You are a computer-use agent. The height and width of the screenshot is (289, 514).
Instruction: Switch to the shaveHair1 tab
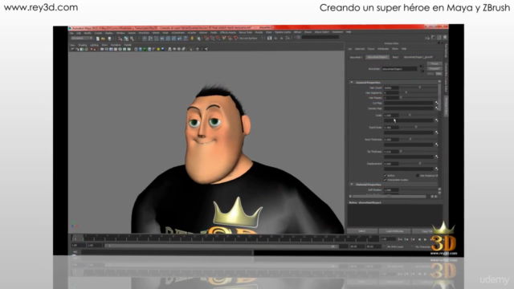point(357,57)
